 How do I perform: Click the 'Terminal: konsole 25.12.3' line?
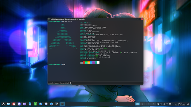[x=90, y=44]
